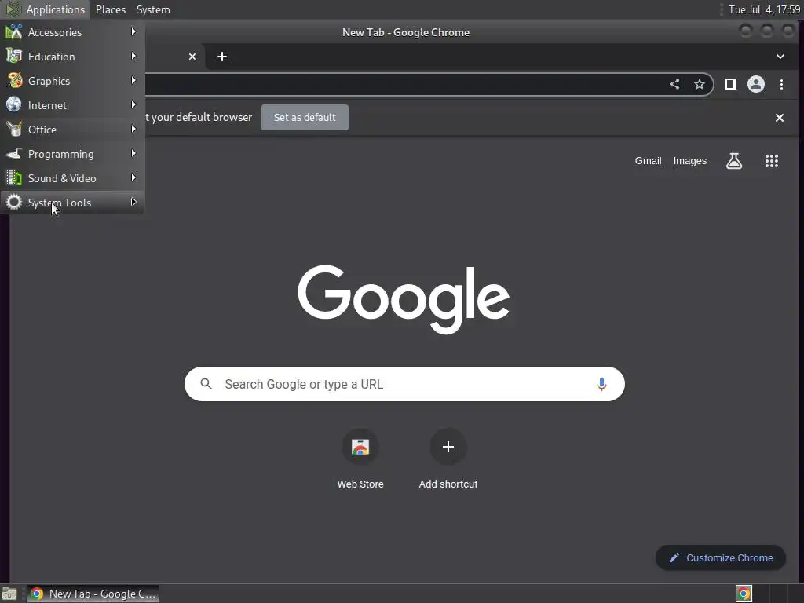Image resolution: width=804 pixels, height=603 pixels.
Task: Open the Education submenu
Action: tap(72, 57)
